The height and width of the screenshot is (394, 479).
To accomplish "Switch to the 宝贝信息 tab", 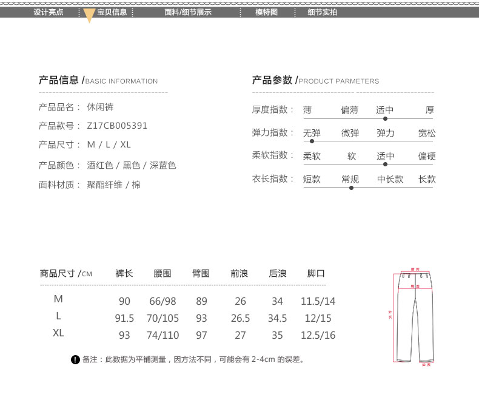I will click(112, 12).
